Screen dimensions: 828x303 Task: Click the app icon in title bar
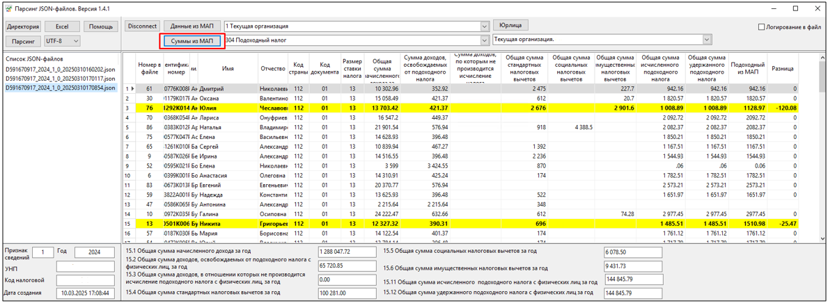(8, 8)
